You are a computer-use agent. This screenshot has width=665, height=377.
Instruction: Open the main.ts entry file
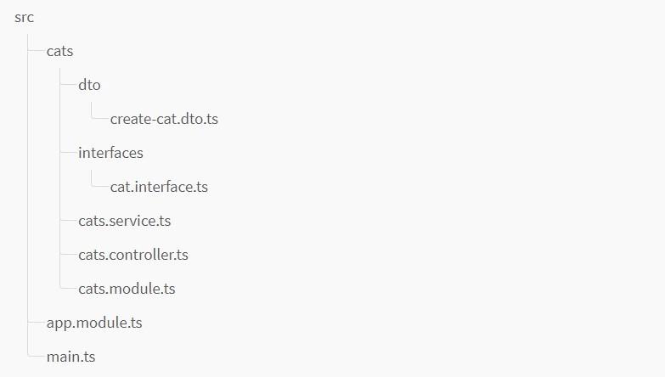click(71, 357)
